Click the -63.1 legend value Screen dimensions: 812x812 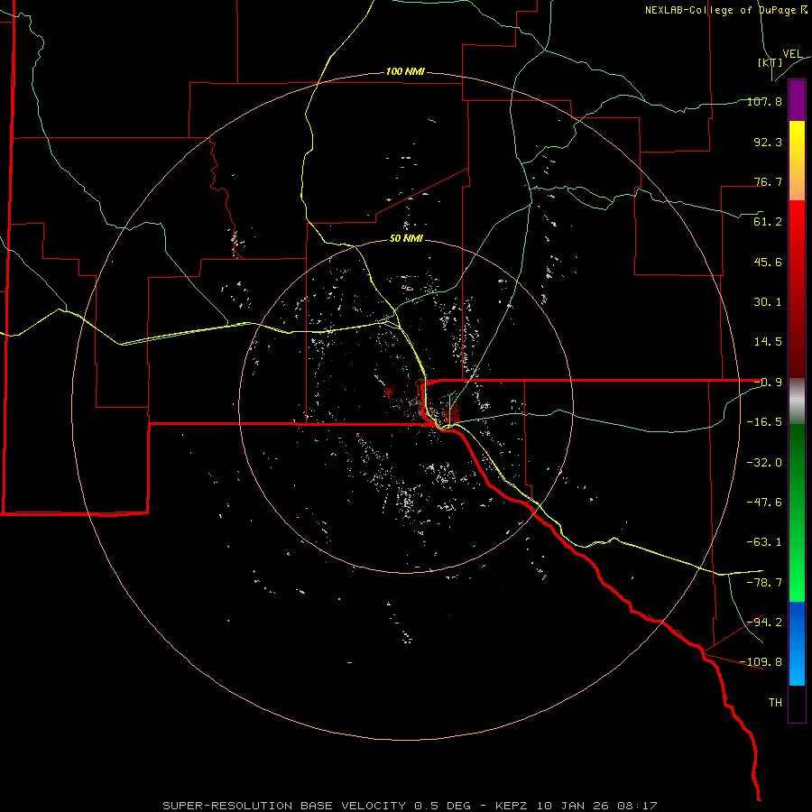[764, 542]
